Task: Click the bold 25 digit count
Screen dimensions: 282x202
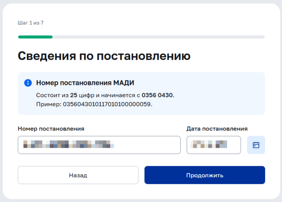Action: point(74,95)
